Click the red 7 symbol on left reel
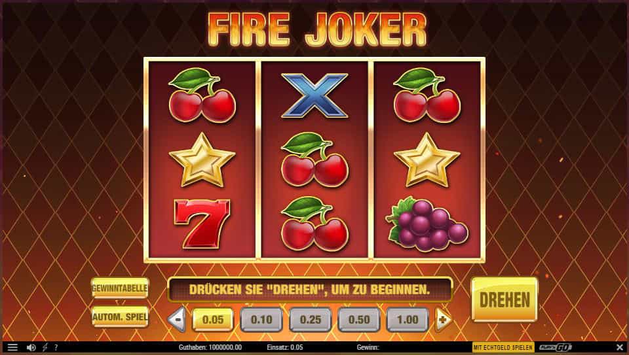629x355 pixels. [202, 224]
